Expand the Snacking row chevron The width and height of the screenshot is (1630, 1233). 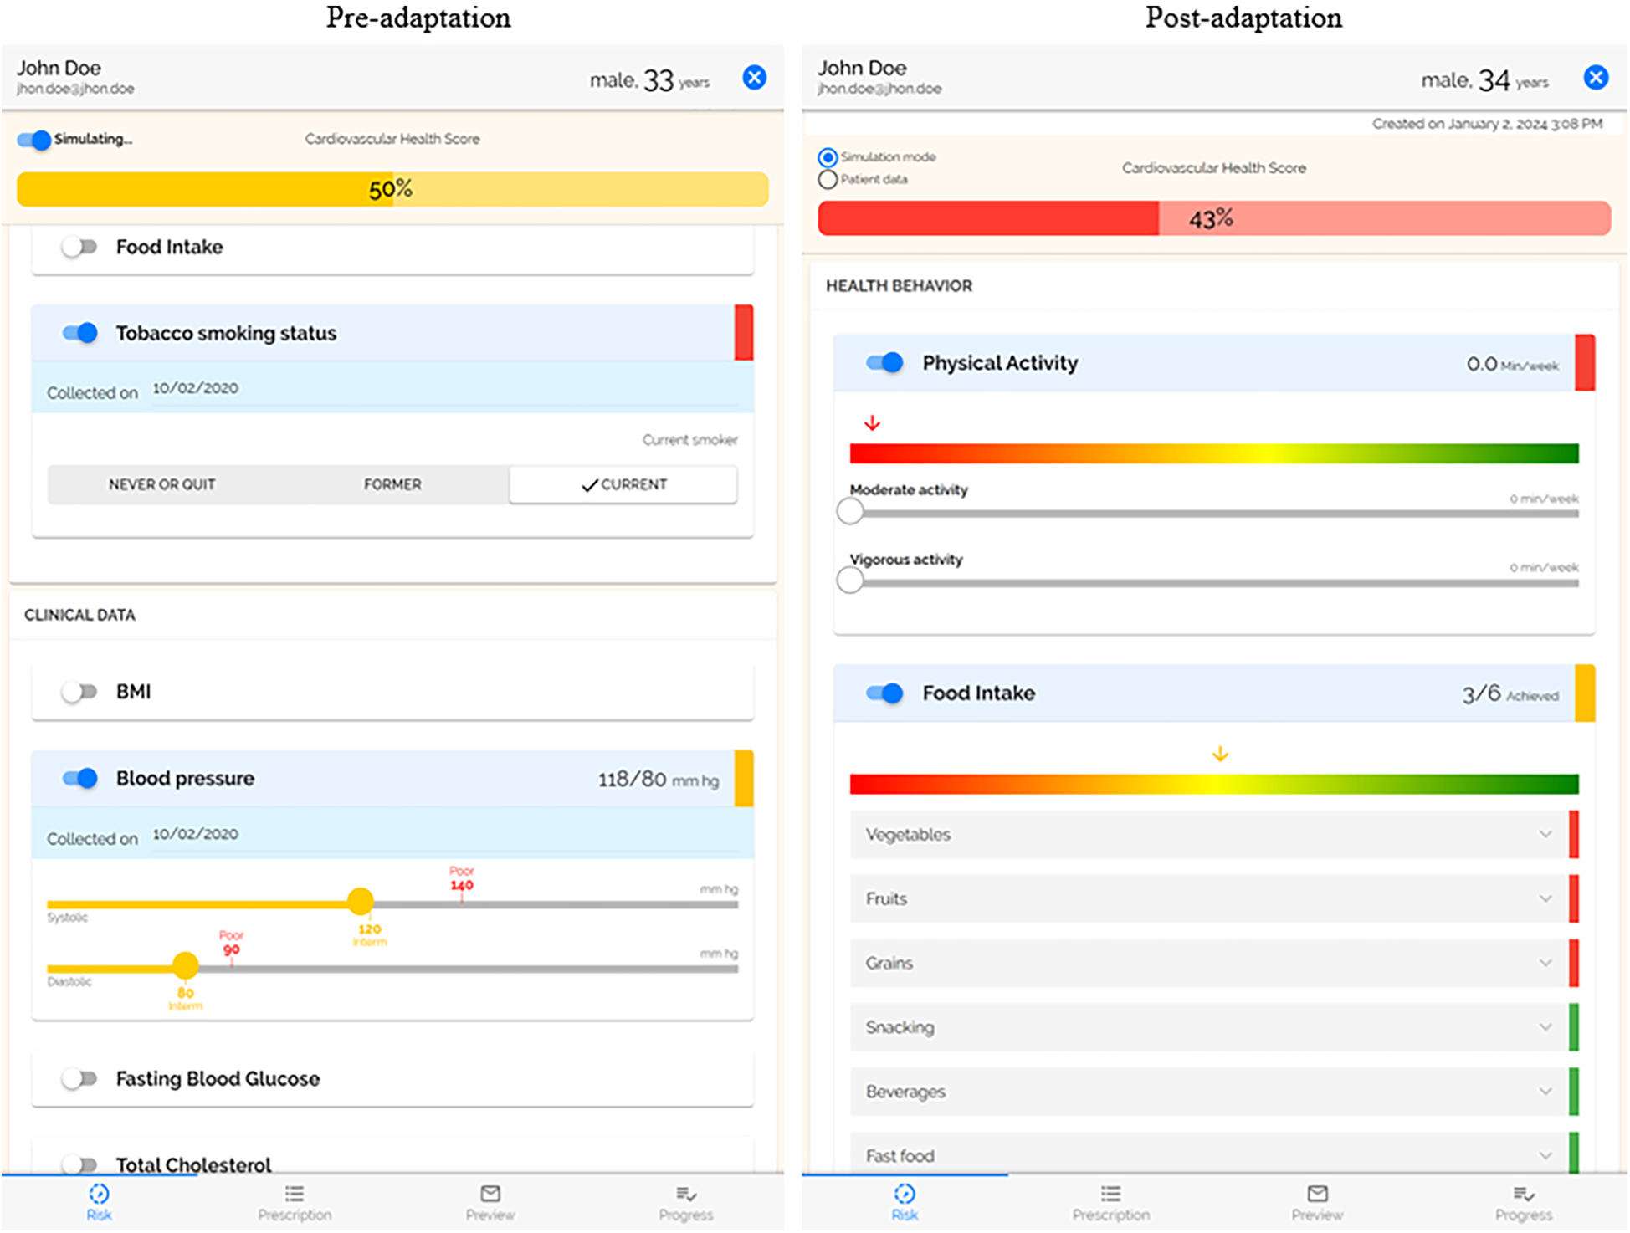pyautogui.click(x=1545, y=1027)
